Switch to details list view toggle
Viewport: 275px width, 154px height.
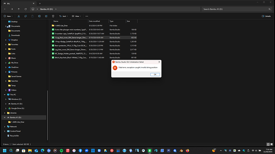pos(268,144)
